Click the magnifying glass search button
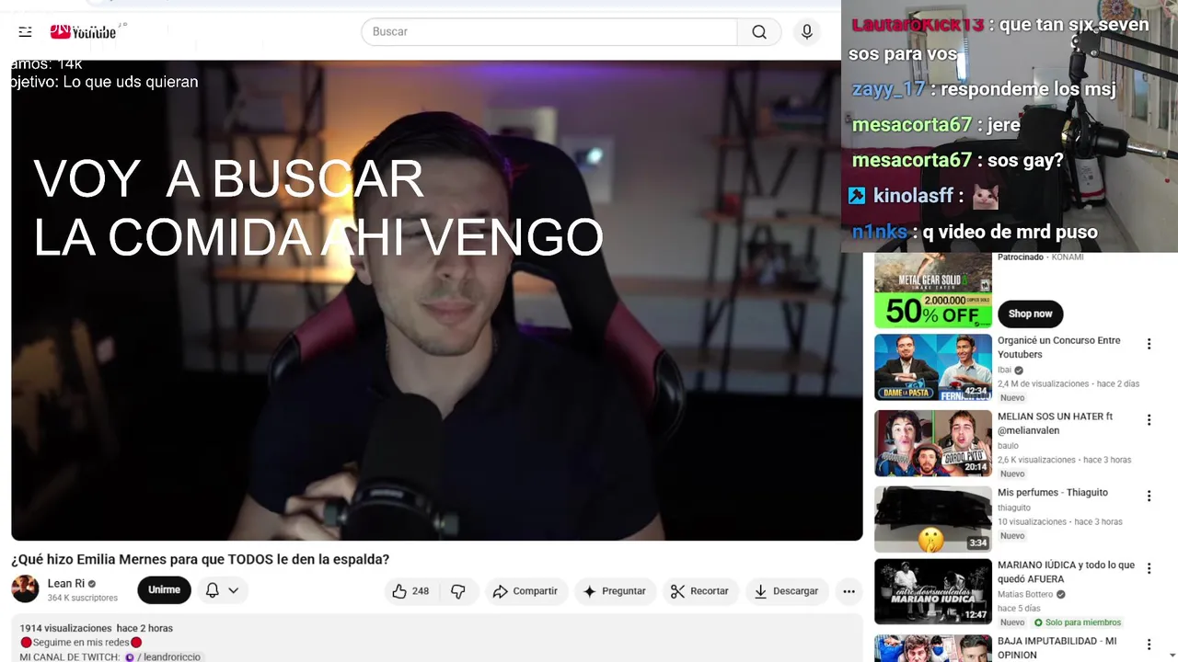The image size is (1178, 662). point(759,31)
